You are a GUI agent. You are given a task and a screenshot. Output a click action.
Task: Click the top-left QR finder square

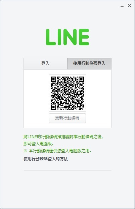(x=53, y=79)
